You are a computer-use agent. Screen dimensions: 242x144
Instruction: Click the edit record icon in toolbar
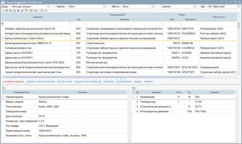coord(6,11)
